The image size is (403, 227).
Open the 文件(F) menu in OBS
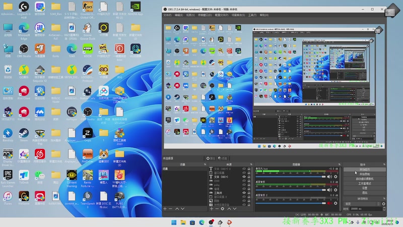(167, 15)
